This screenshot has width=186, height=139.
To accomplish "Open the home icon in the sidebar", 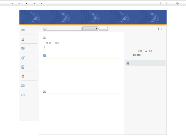I will pyautogui.click(x=23, y=30).
